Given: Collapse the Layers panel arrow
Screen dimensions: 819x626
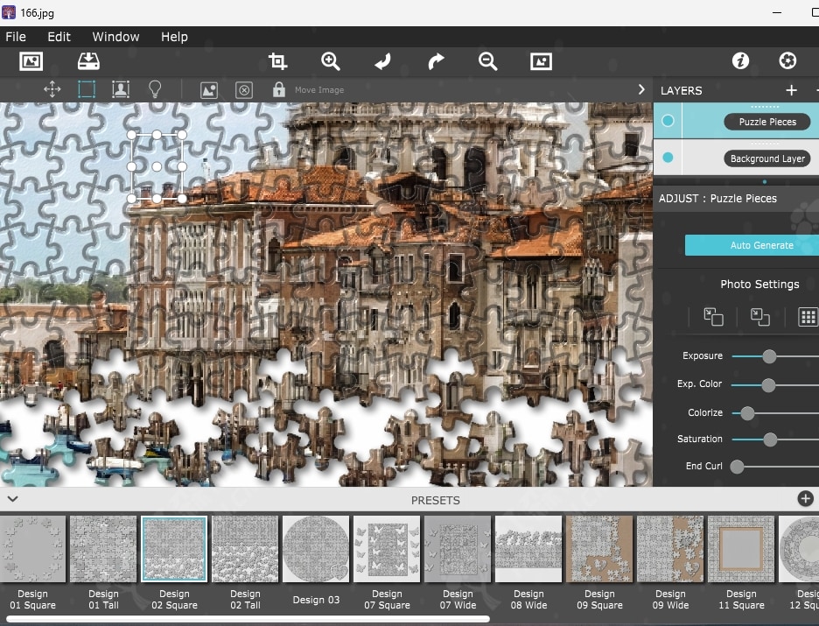Looking at the screenshot, I should tap(641, 89).
